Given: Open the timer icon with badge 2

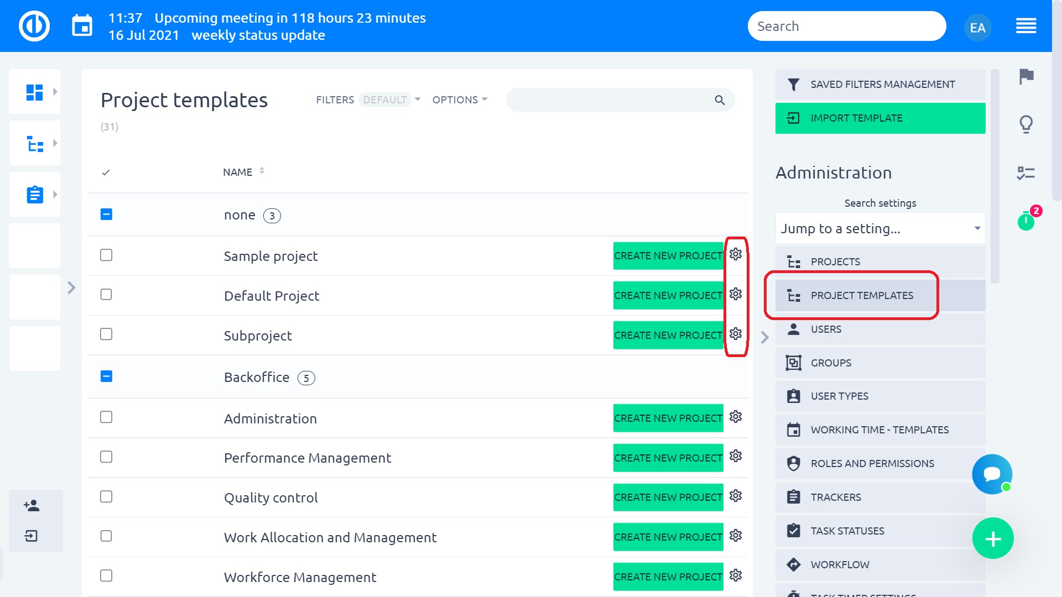Looking at the screenshot, I should [x=1027, y=221].
